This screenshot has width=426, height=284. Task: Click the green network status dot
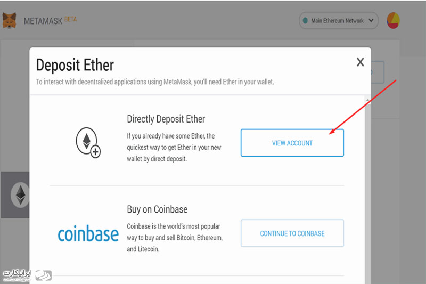[x=305, y=20]
